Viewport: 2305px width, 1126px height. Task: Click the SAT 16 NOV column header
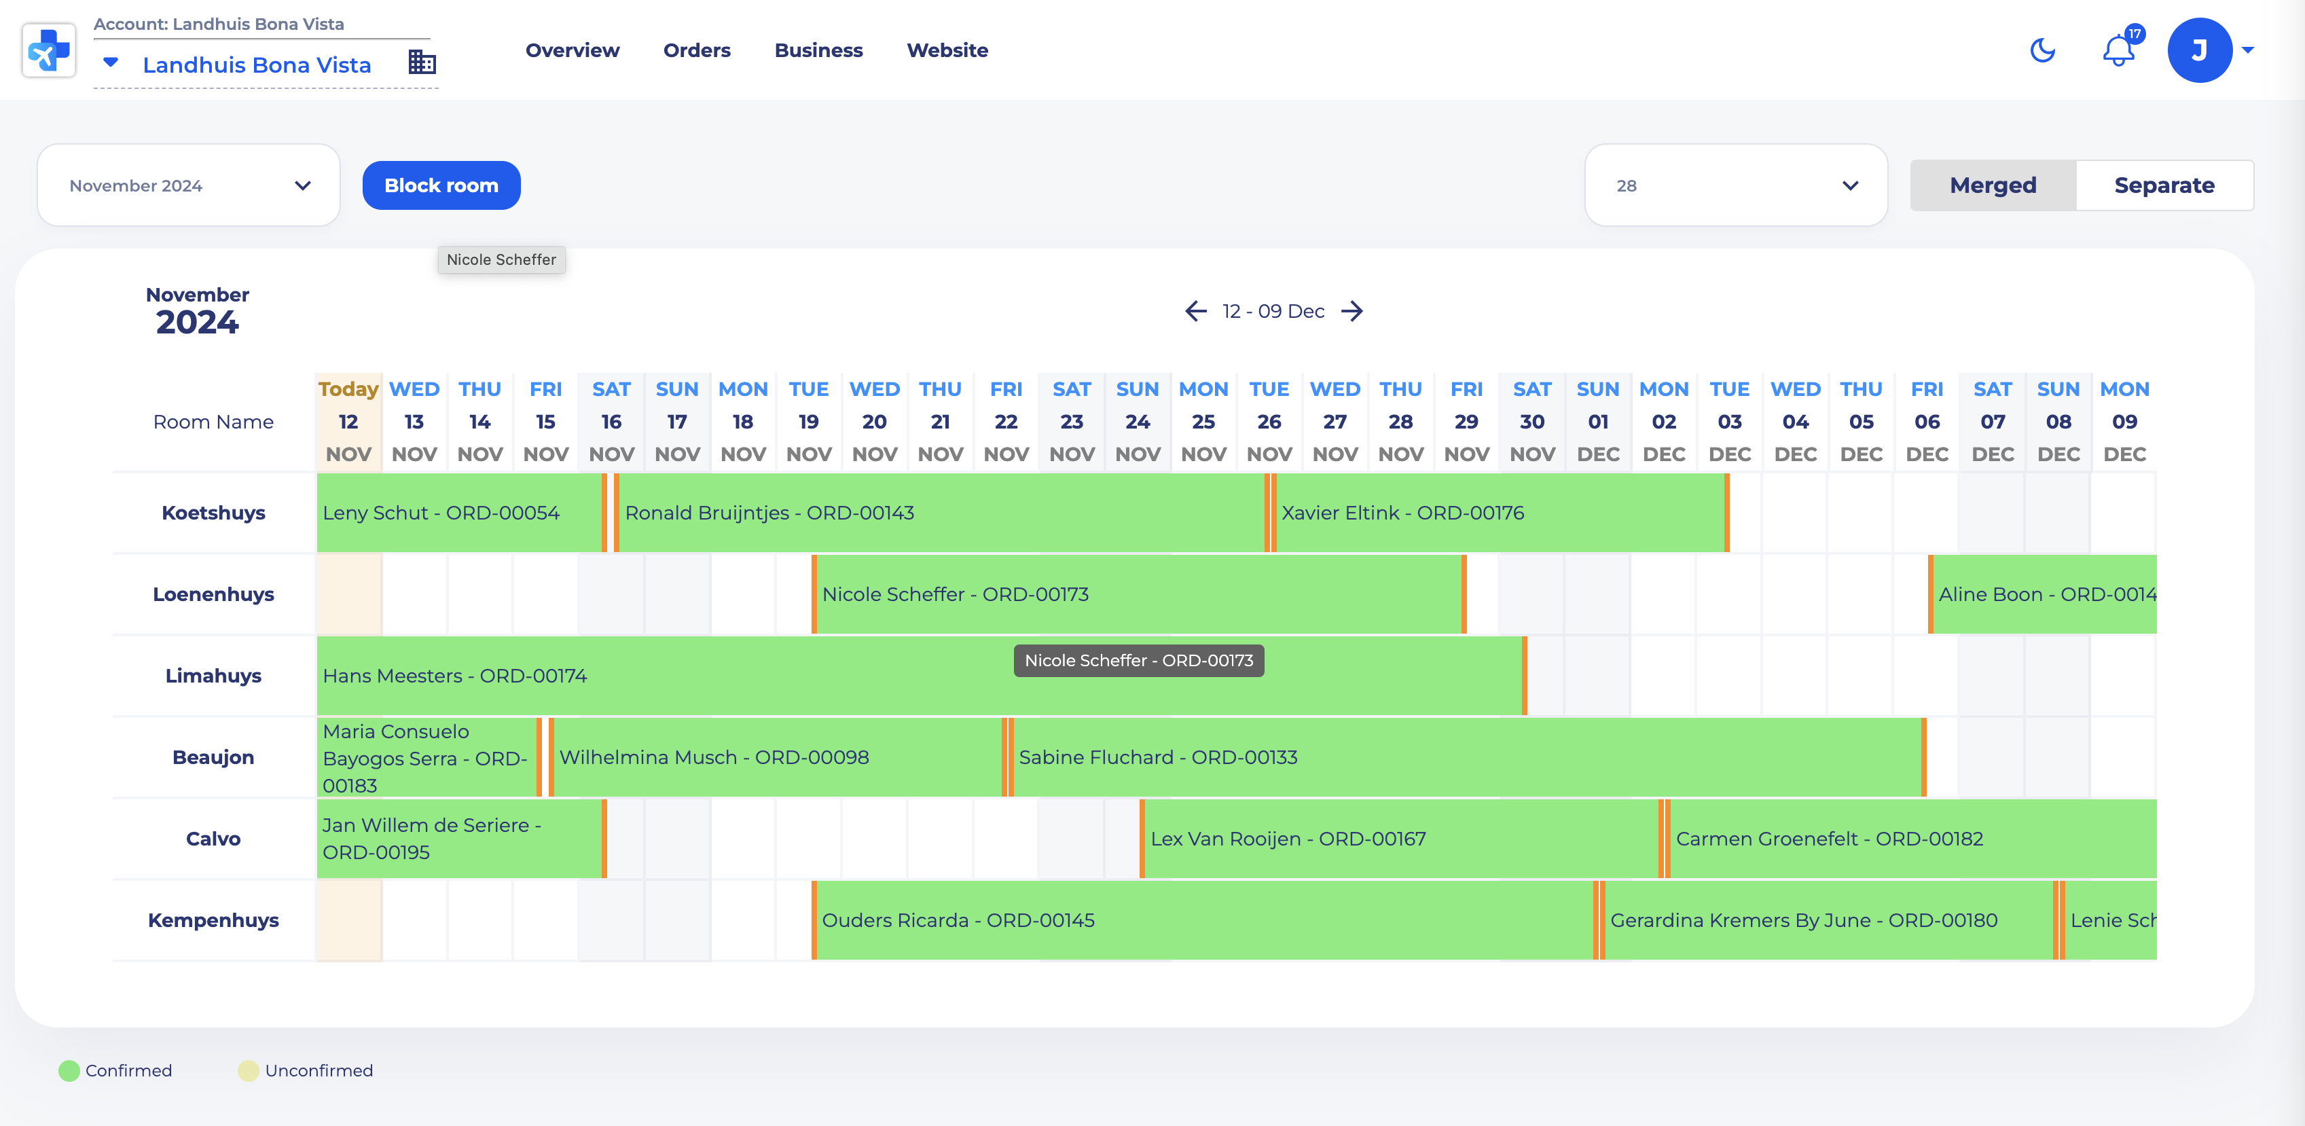point(611,420)
